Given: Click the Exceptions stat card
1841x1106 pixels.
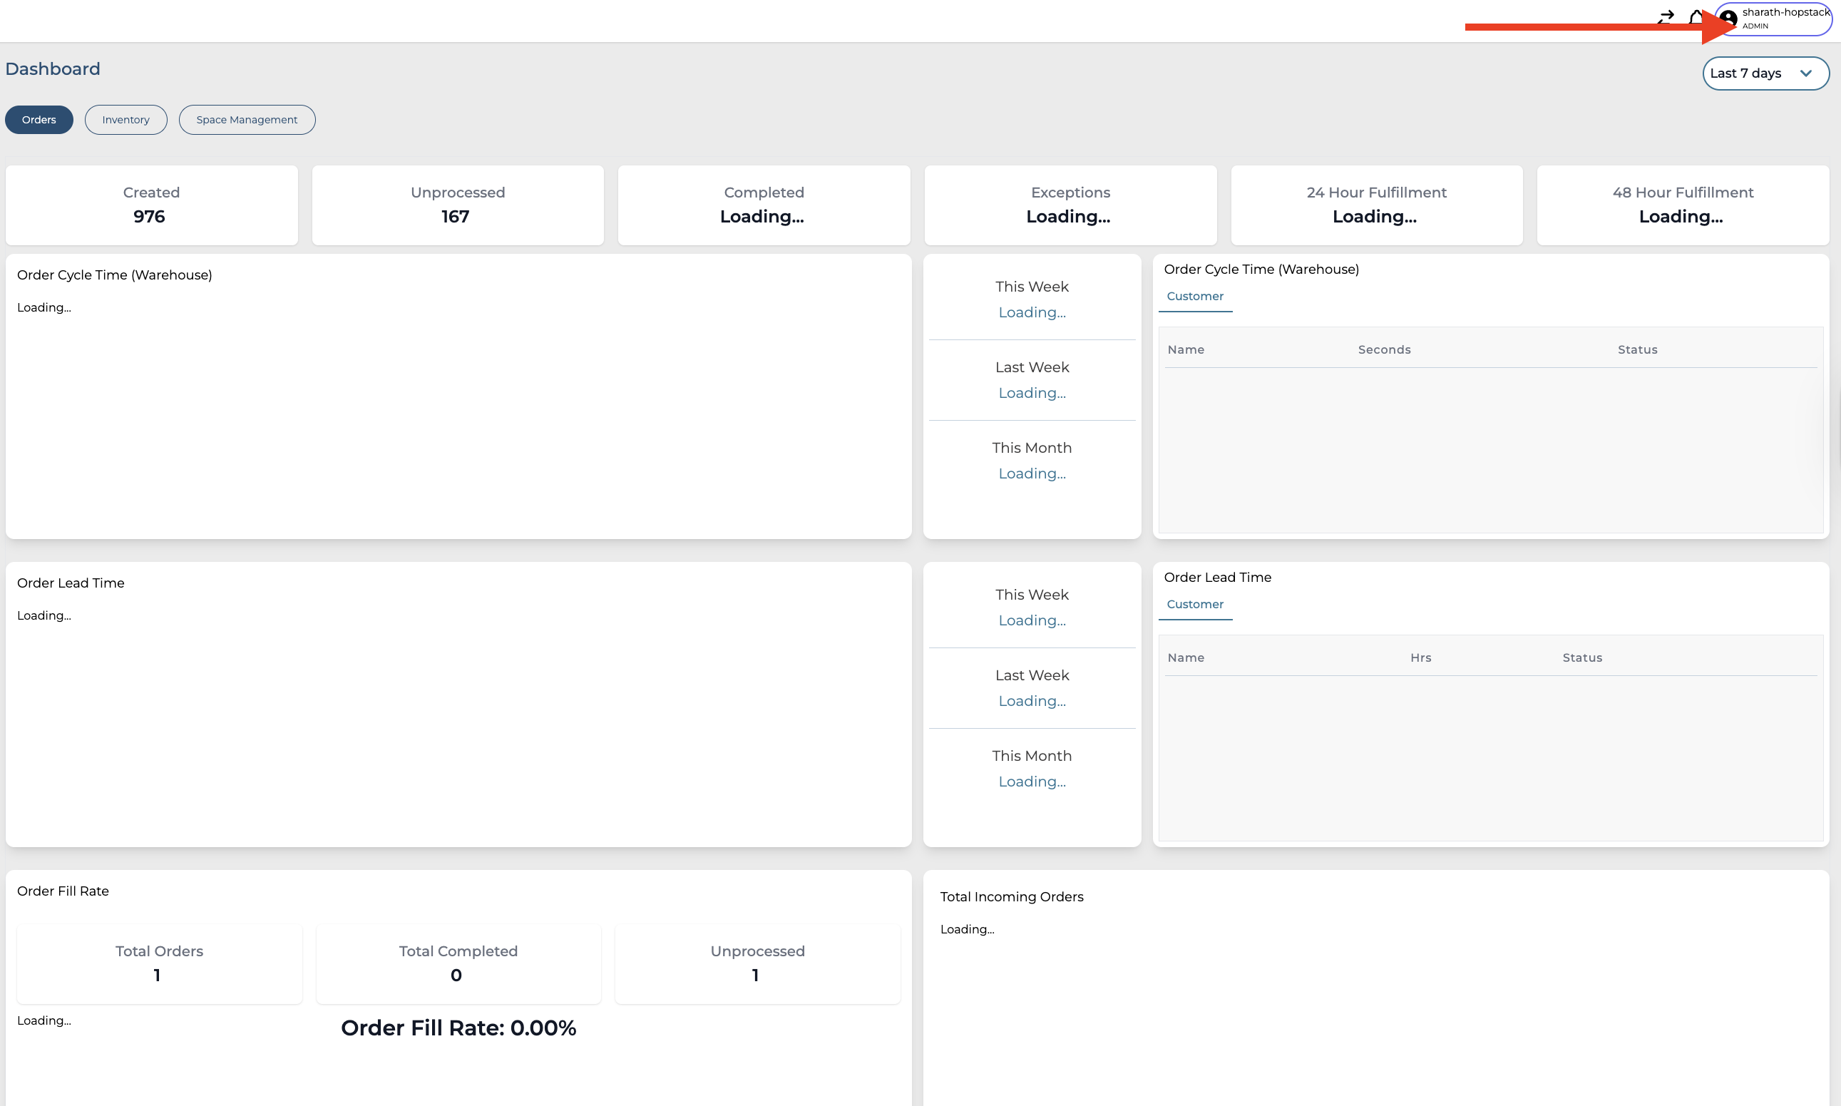Looking at the screenshot, I should [x=1070, y=205].
